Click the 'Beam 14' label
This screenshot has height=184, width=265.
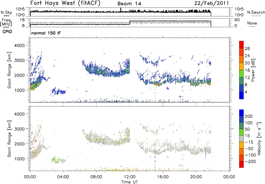(129, 4)
